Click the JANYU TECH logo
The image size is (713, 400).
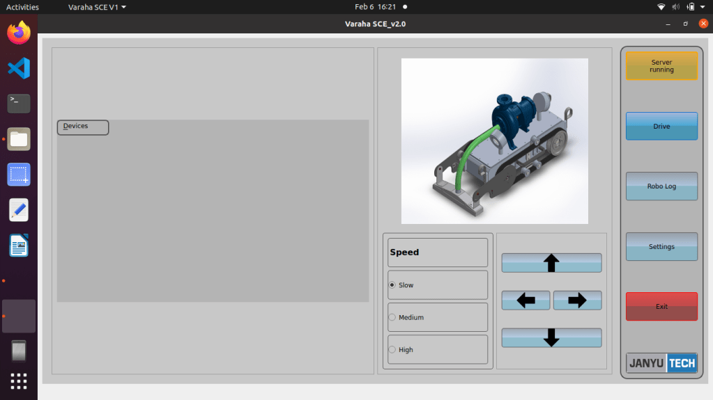click(661, 363)
